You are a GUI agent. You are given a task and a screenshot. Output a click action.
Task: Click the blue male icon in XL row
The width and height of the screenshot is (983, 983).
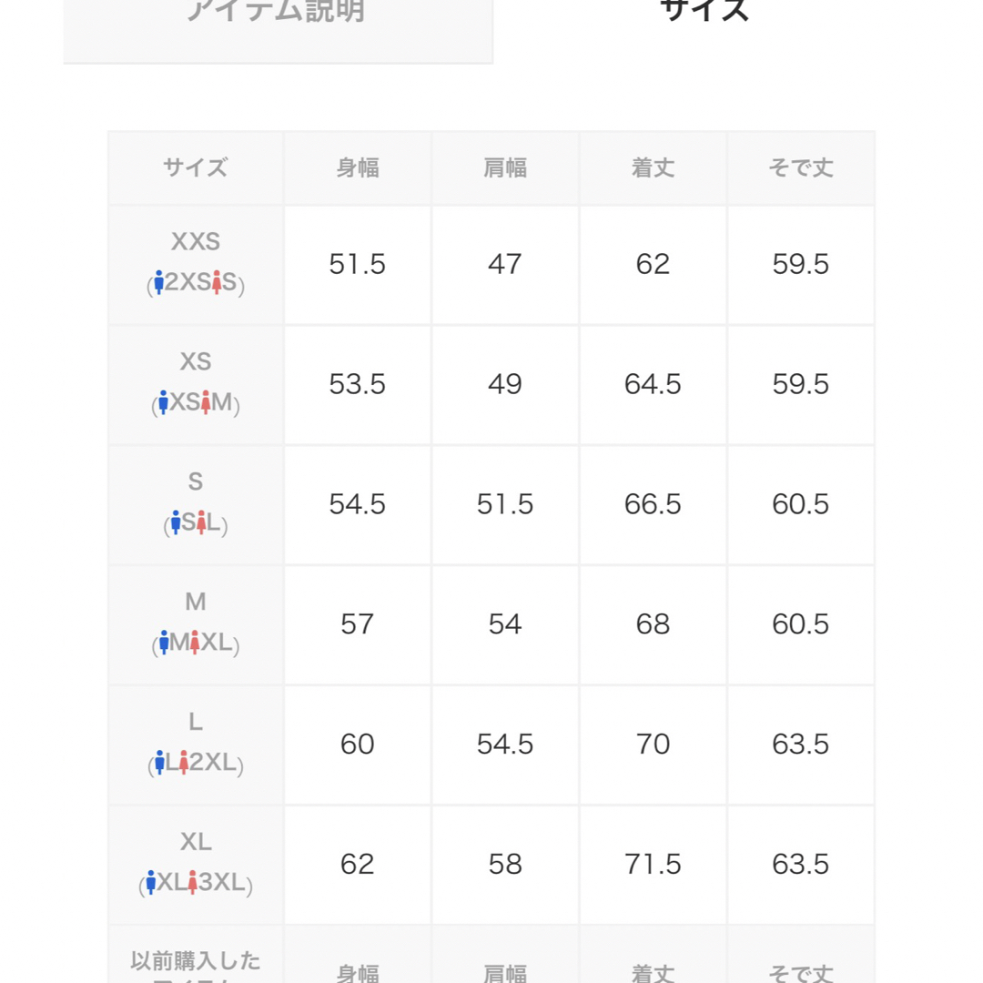click(x=150, y=882)
